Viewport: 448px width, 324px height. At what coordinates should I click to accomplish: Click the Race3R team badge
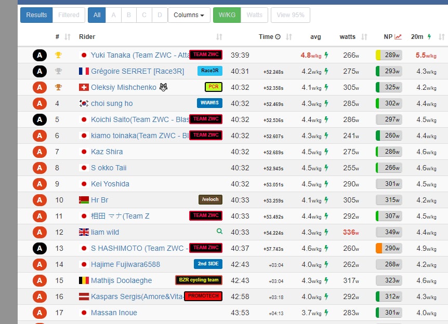click(x=210, y=71)
